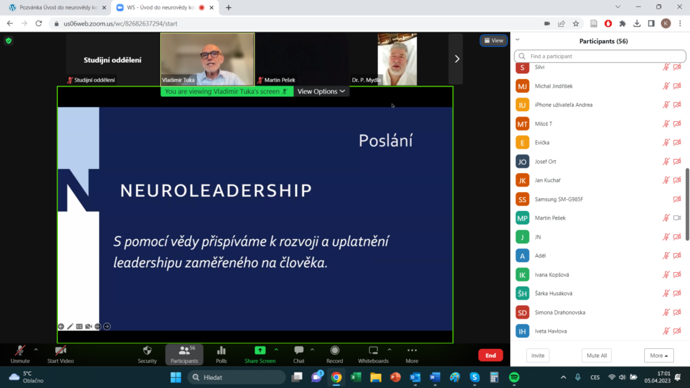Collapse the Participants panel with the chevron

(x=518, y=40)
